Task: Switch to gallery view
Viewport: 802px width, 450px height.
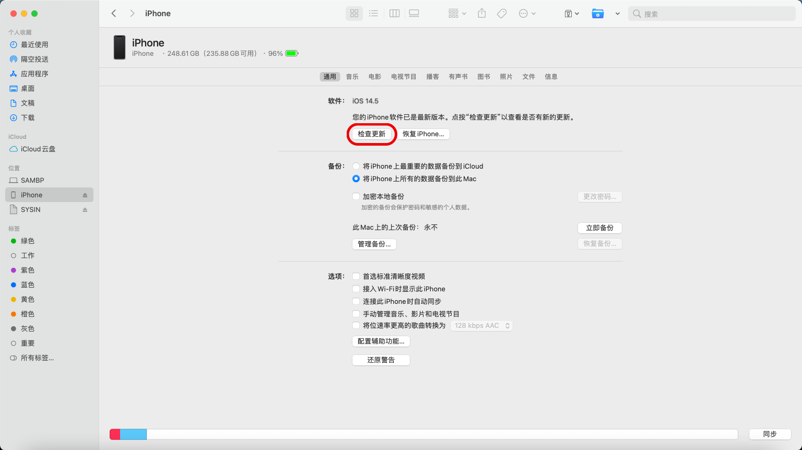Action: click(414, 14)
